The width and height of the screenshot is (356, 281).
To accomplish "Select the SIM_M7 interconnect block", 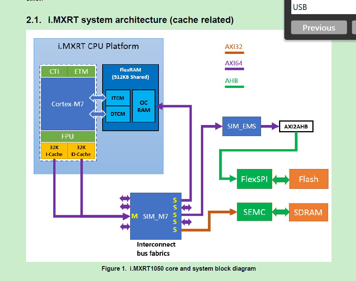I will point(155,216).
